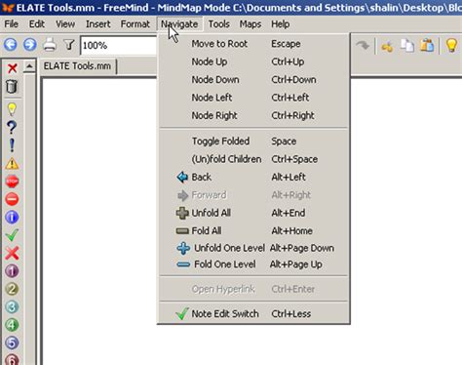
Task: Open the File menu
Action: click(12, 24)
